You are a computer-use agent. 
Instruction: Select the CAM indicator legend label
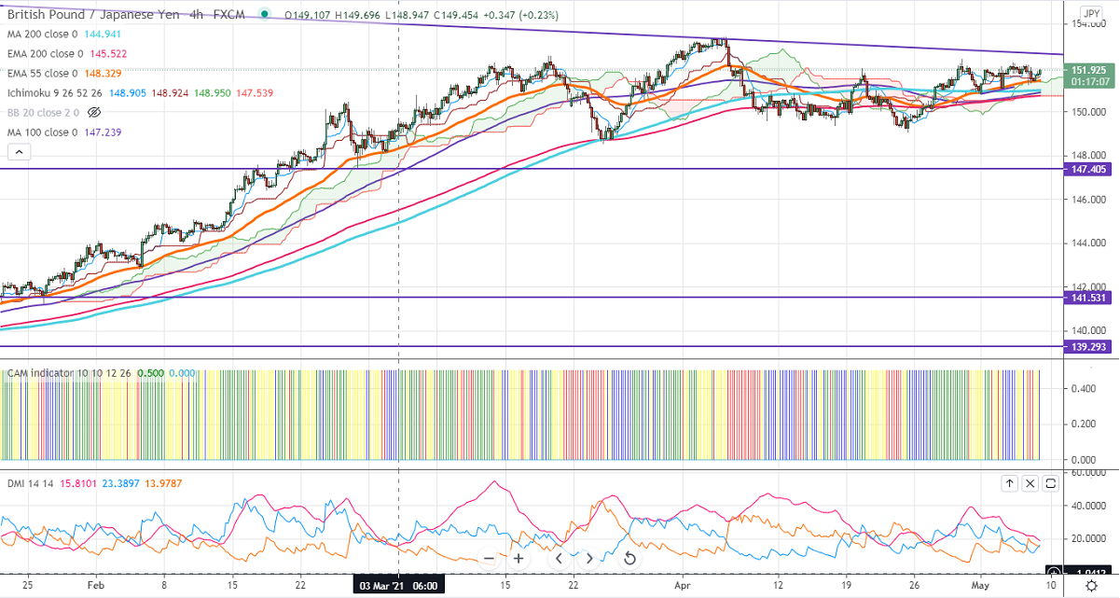(x=70, y=373)
